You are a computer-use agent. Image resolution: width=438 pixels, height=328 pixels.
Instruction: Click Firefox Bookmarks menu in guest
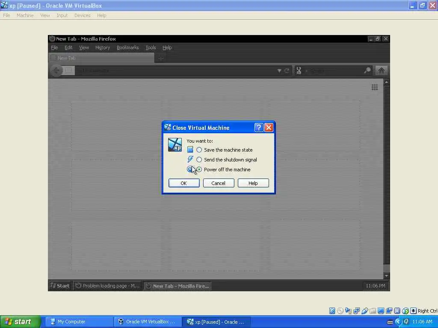(x=127, y=47)
